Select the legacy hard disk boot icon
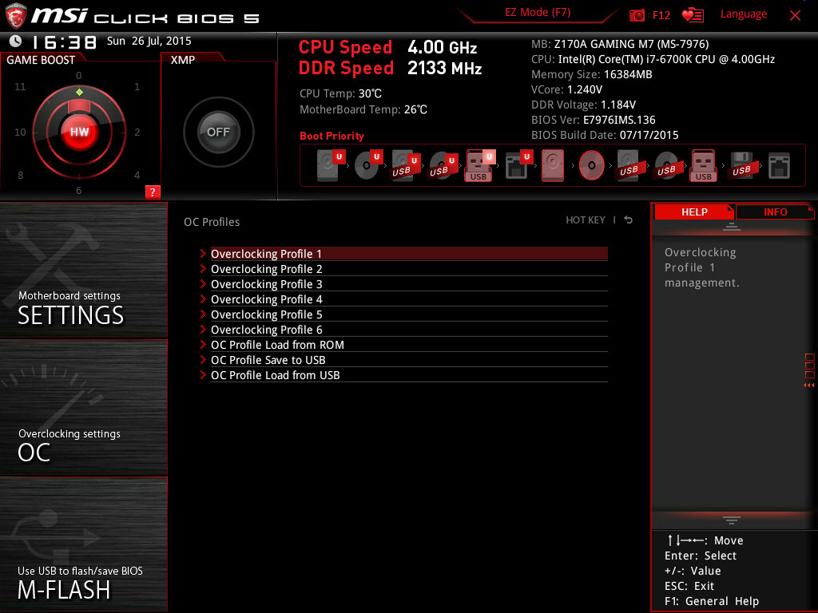 click(x=553, y=165)
